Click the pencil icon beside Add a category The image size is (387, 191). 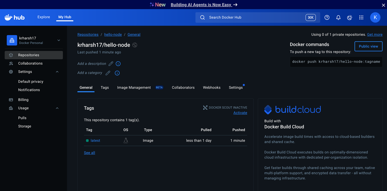point(108,73)
